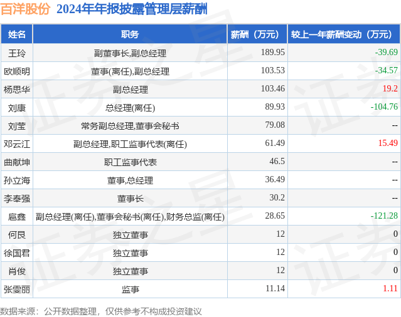Click salary change value 15.49
Viewport: 401px width, 317px height.
(x=388, y=143)
